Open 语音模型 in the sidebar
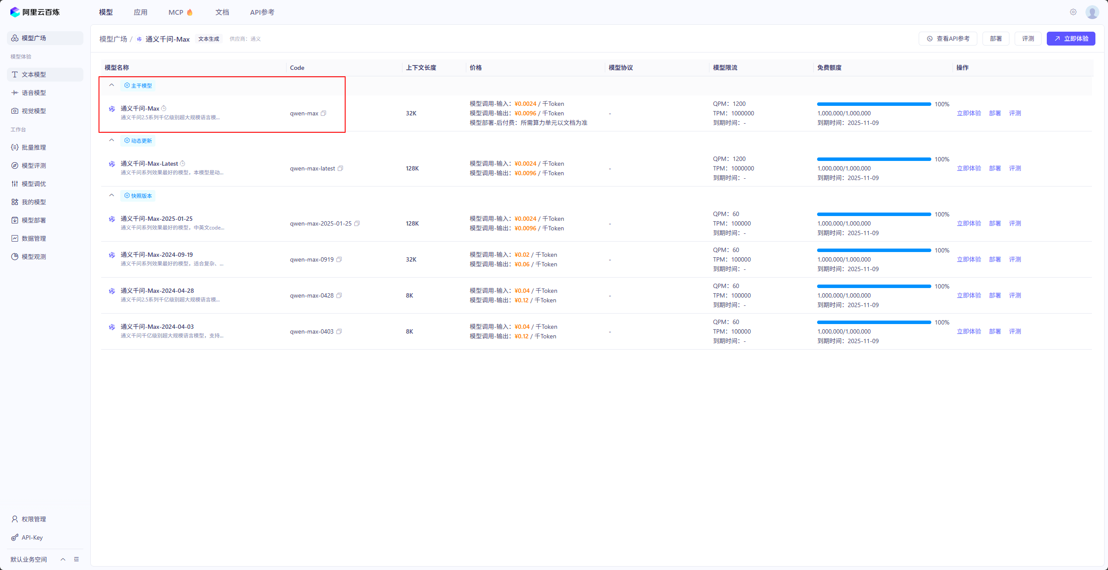 [x=34, y=93]
